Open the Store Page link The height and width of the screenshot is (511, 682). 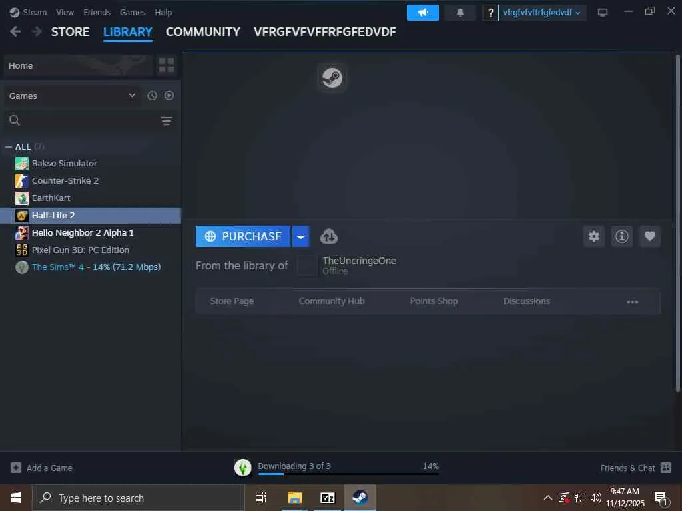point(232,301)
